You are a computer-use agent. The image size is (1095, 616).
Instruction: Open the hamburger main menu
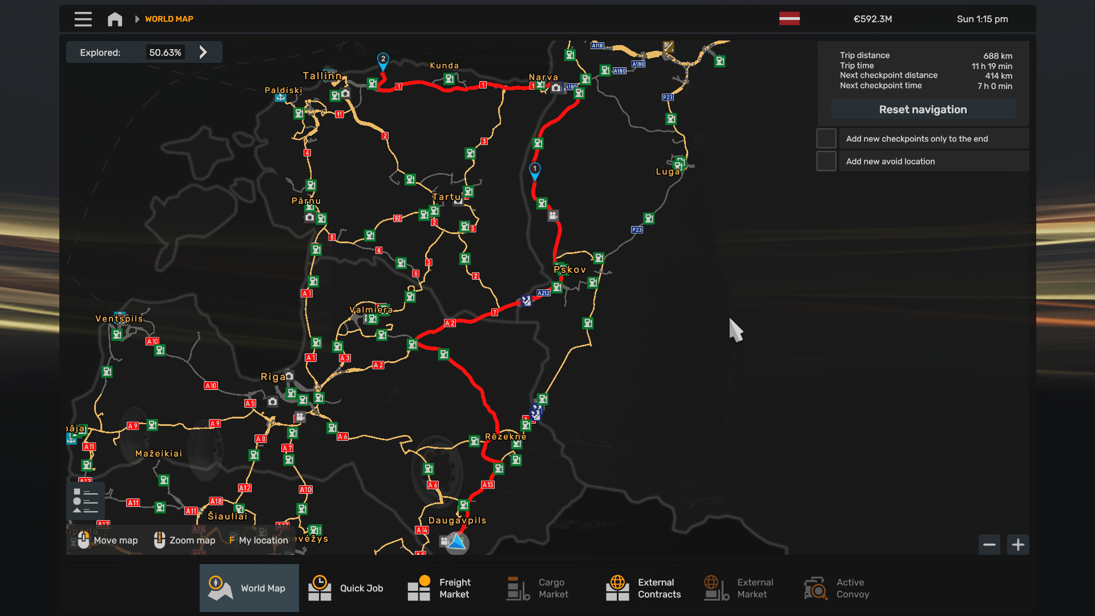83,19
